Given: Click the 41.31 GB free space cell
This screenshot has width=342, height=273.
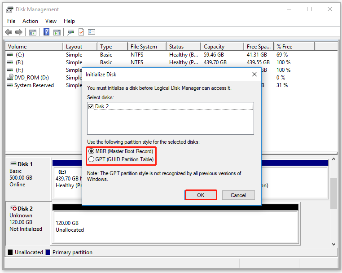Looking at the screenshot, I should 257,55.
